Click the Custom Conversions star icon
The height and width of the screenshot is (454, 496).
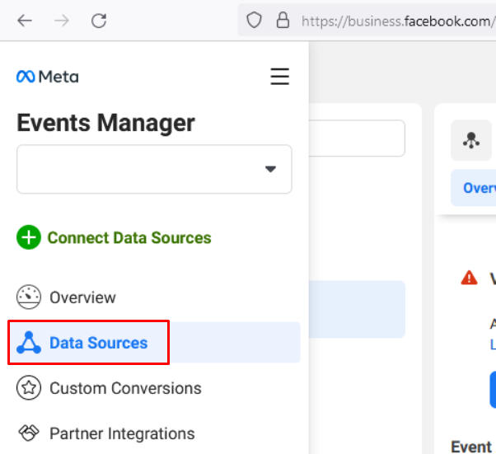pyautogui.click(x=29, y=388)
